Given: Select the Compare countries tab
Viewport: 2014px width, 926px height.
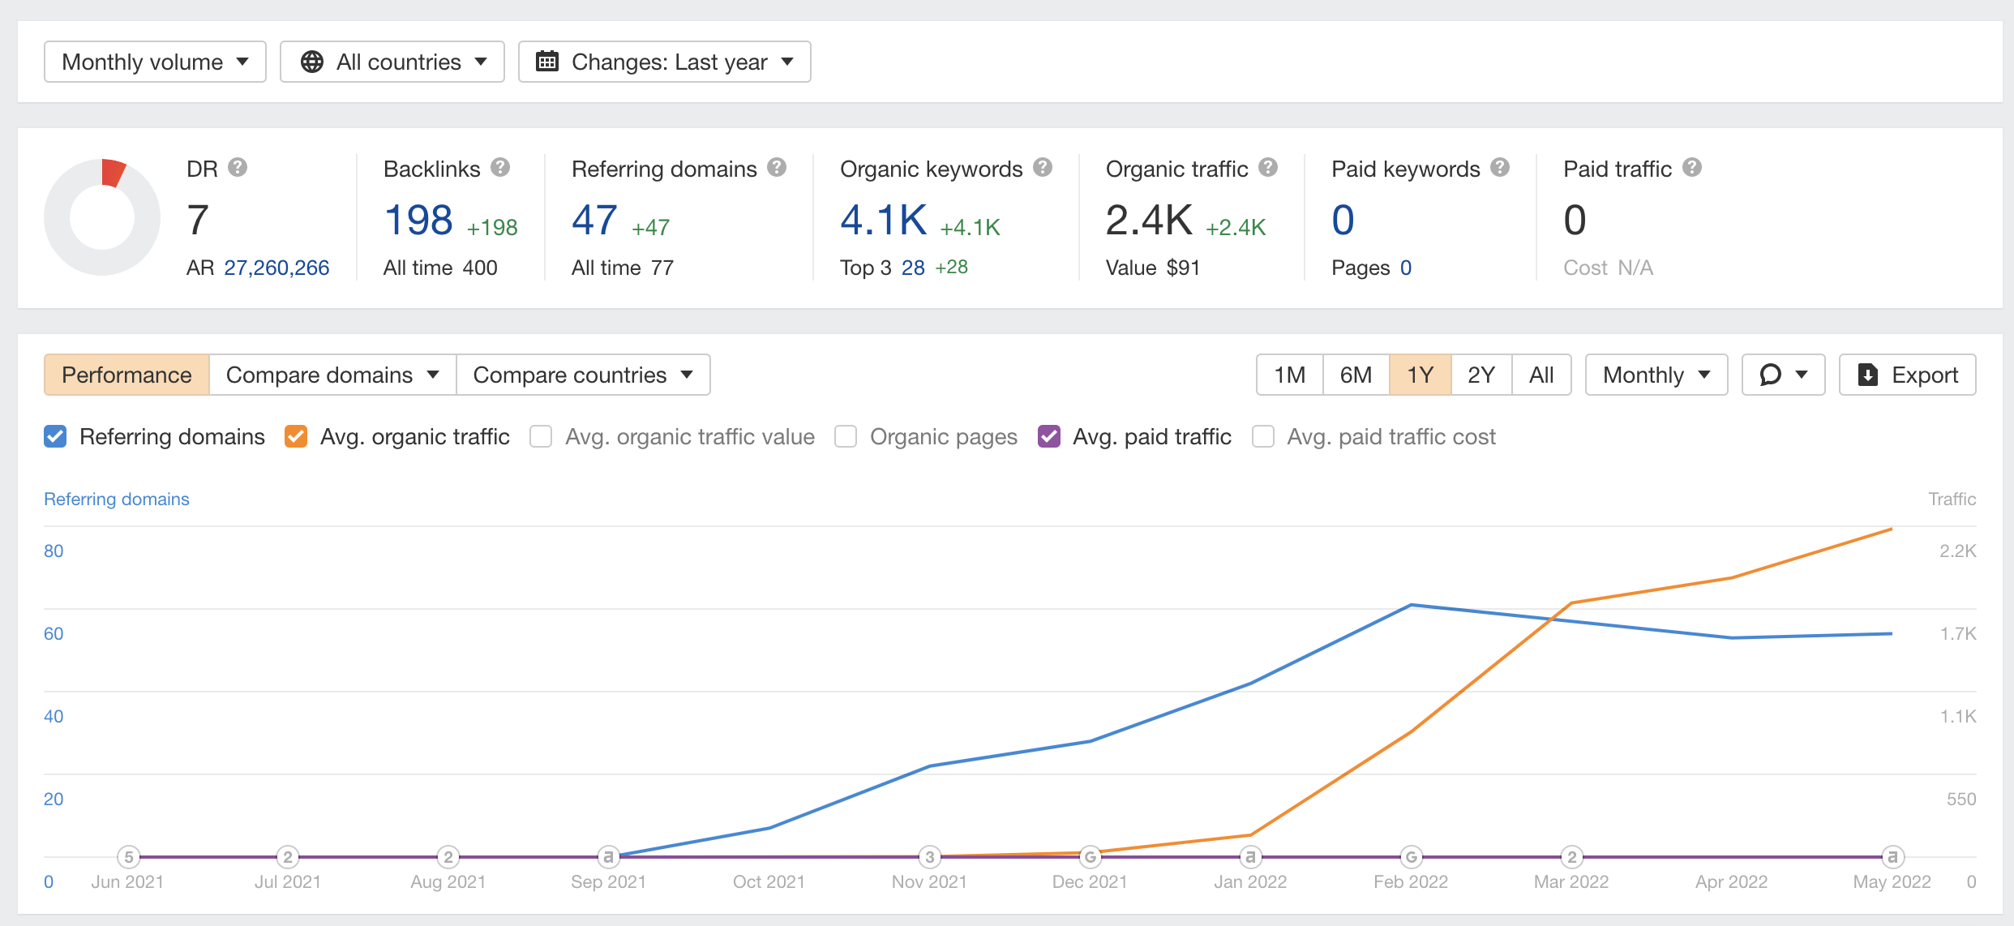Looking at the screenshot, I should click(x=582, y=374).
